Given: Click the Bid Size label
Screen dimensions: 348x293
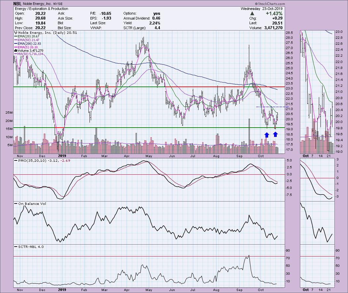Looking at the screenshot, I should click(x=65, y=28).
